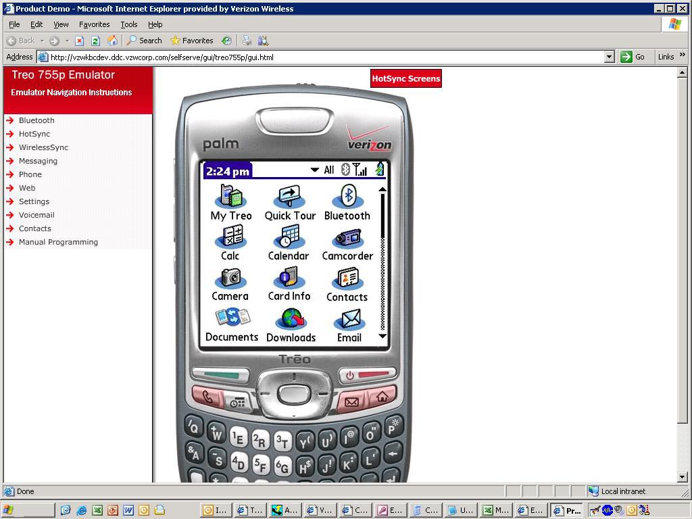Viewport: 692px width, 519px height.
Task: Launch the Camera app icon
Action: click(x=230, y=284)
